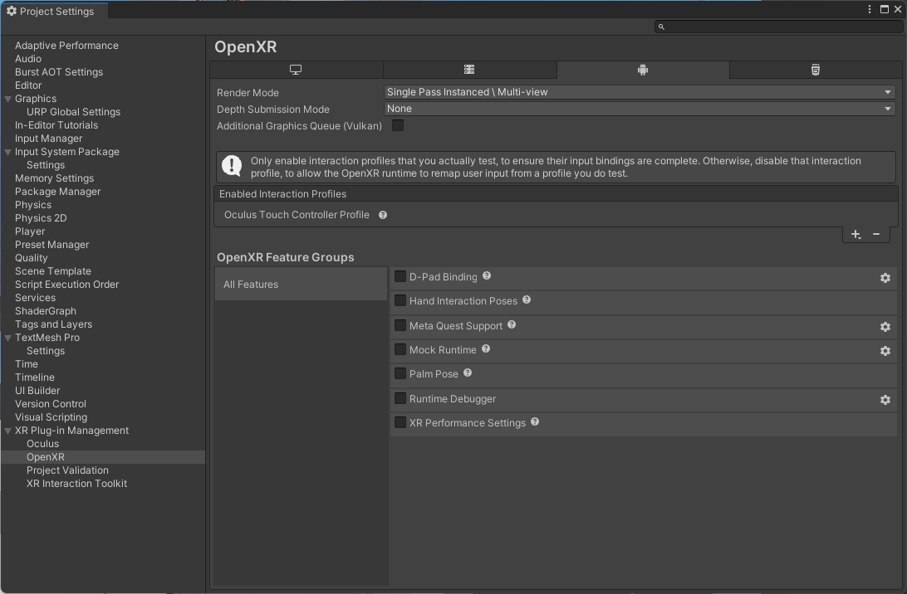Add an interaction profile with plus button
907x594 pixels.
[856, 234]
